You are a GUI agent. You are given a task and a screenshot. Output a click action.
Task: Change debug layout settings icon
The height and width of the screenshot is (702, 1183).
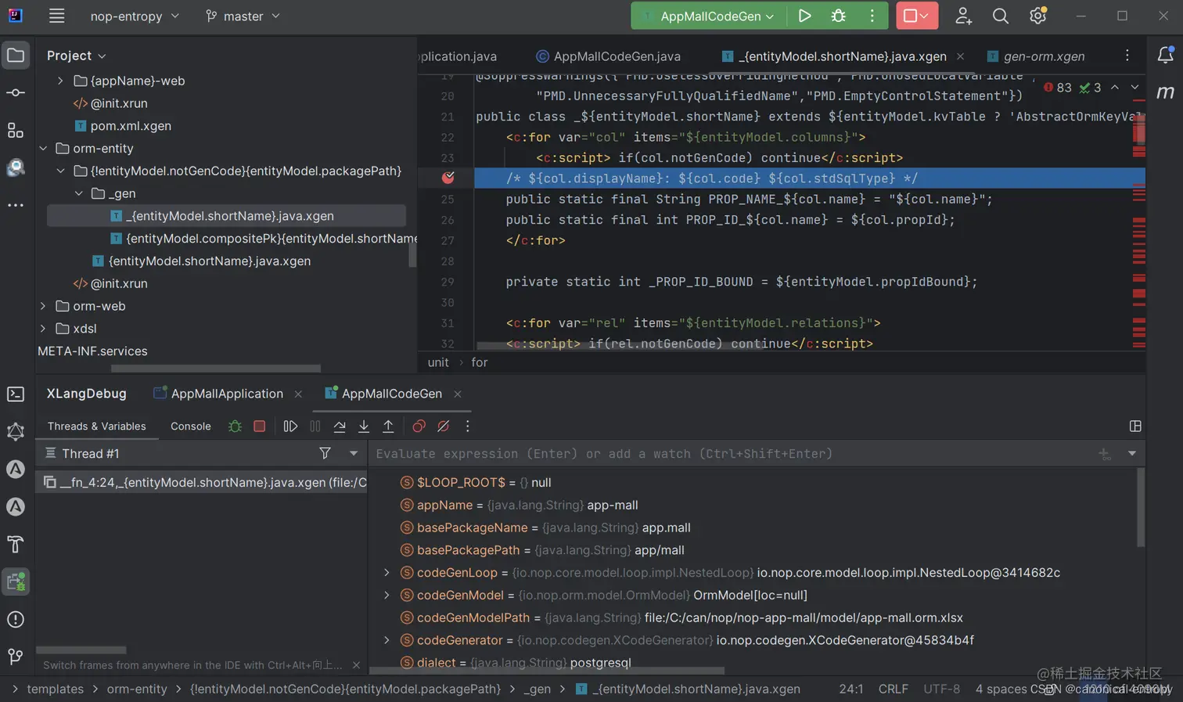pos(1135,427)
